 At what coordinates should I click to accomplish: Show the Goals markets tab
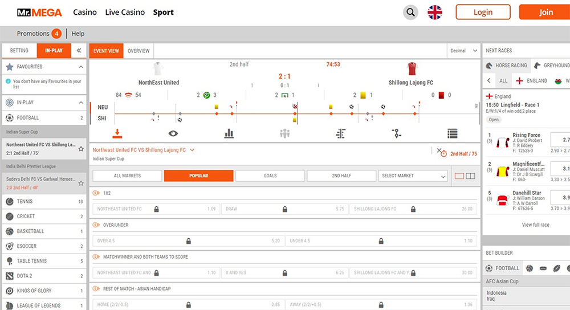[x=270, y=176]
